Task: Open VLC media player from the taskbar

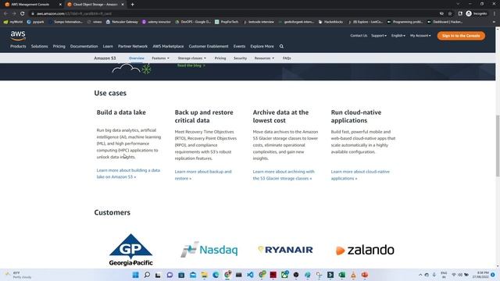Action: (x=353, y=275)
